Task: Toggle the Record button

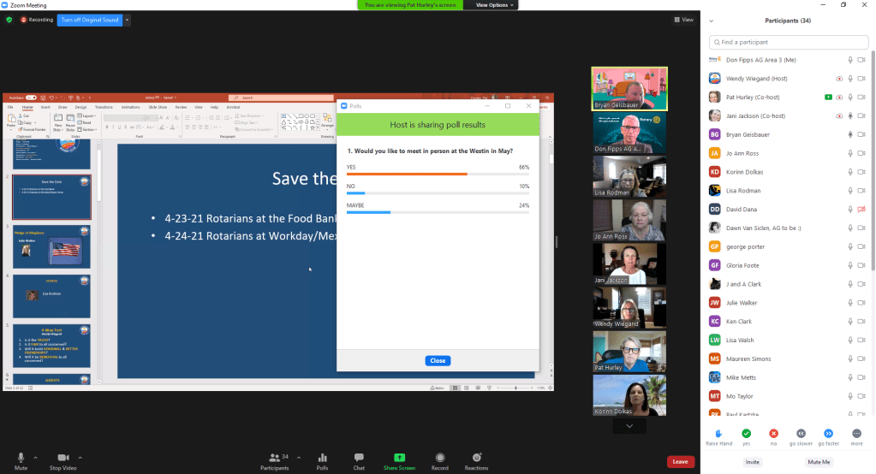Action: [x=440, y=458]
